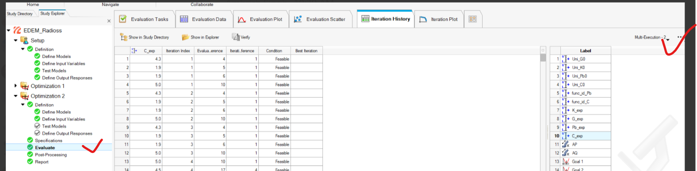Close the Study Explorer panel
697x171 pixels.
pyautogui.click(x=109, y=21)
